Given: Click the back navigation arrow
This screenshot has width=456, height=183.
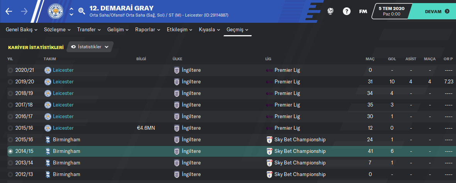Looking at the screenshot, I should point(9,11).
